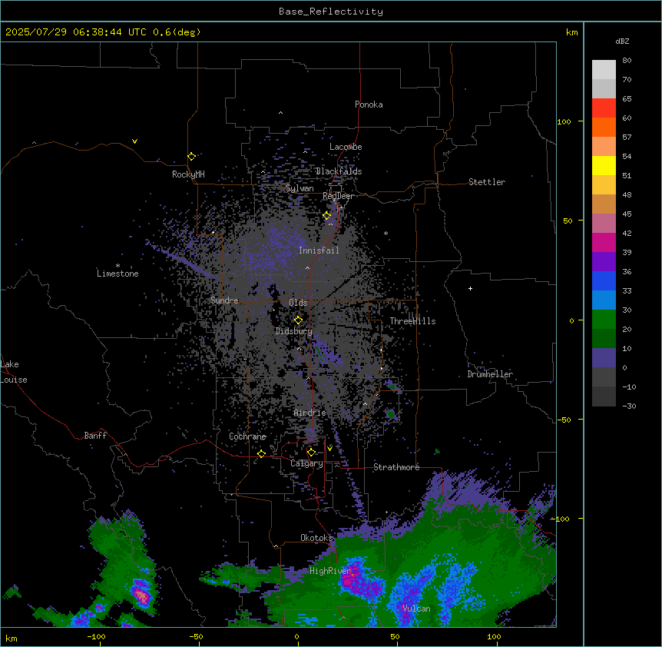Click the Vulcan city label

point(416,609)
